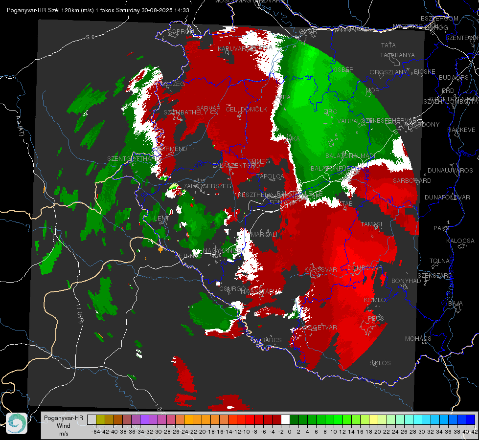This screenshot has height=440, width=479.
Task: Click the 'CSURGÓ' city label
Action: (x=232, y=289)
